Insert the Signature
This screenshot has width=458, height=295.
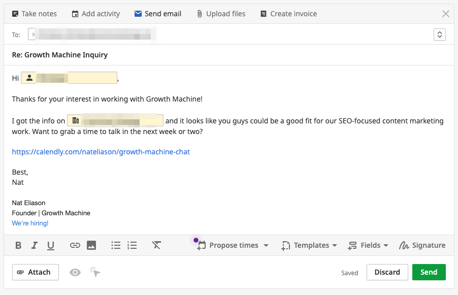point(422,245)
